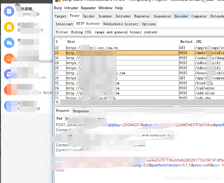Select history row number 27
The image size is (224, 183).
coord(139,73)
